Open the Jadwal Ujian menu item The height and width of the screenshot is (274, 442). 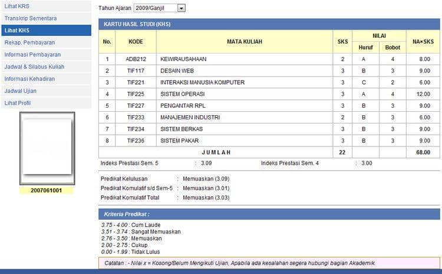20,91
